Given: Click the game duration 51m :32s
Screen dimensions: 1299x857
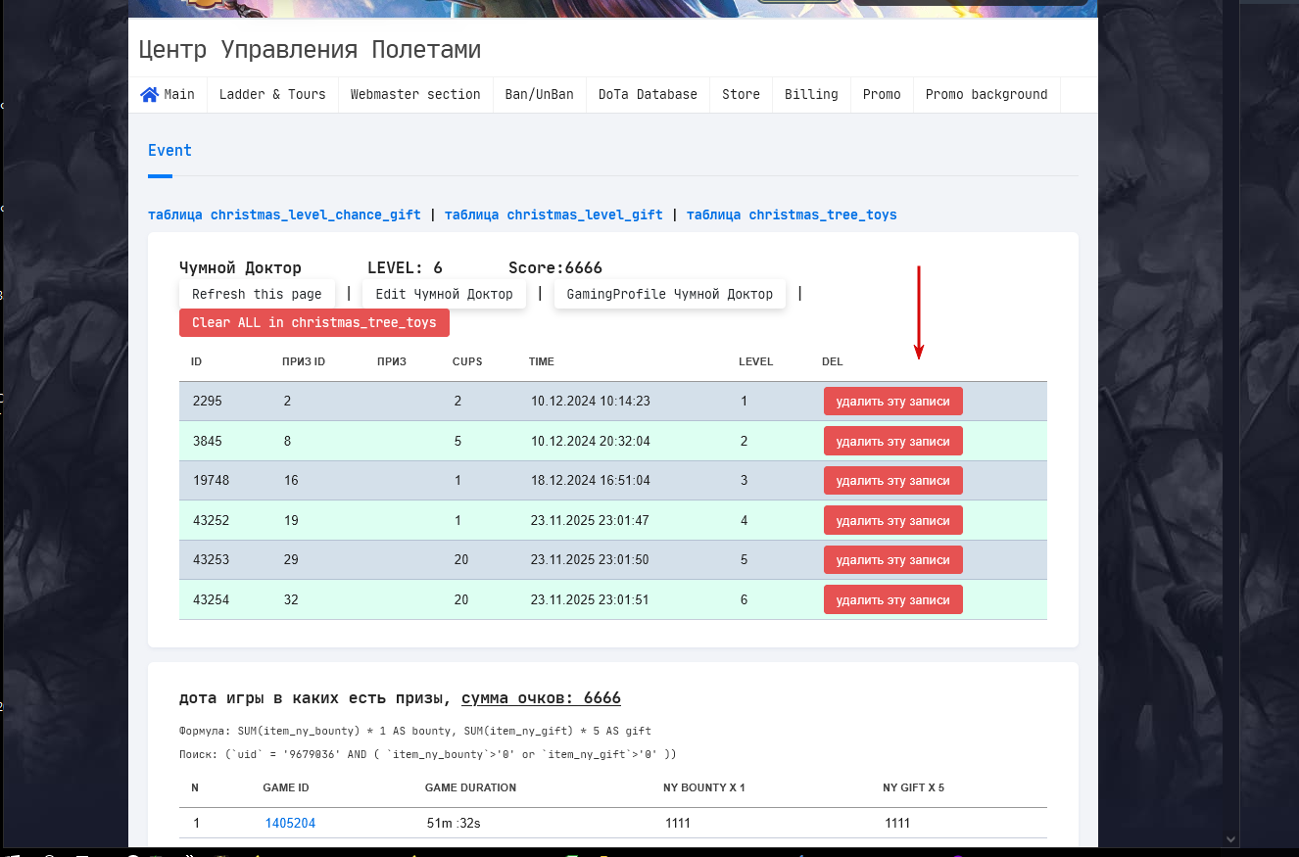Looking at the screenshot, I should coord(454,824).
